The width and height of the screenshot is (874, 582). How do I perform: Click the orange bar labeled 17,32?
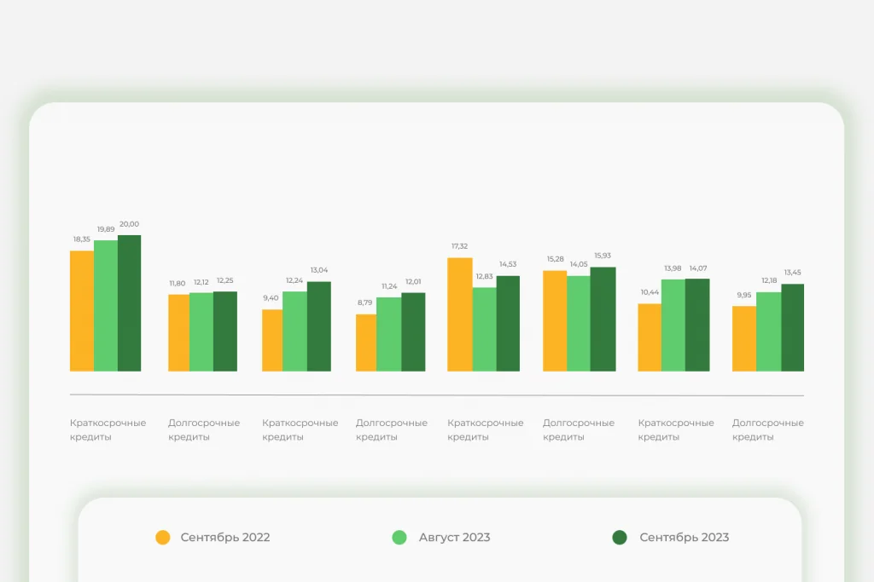pyautogui.click(x=460, y=314)
